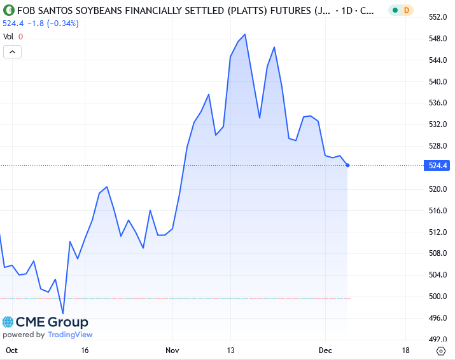The image size is (455, 360).
Task: Click the orange D delayed-data badge
Action: (x=407, y=10)
